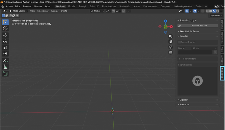Click the Sketchfab search text field

pyautogui.click(x=195, y=52)
